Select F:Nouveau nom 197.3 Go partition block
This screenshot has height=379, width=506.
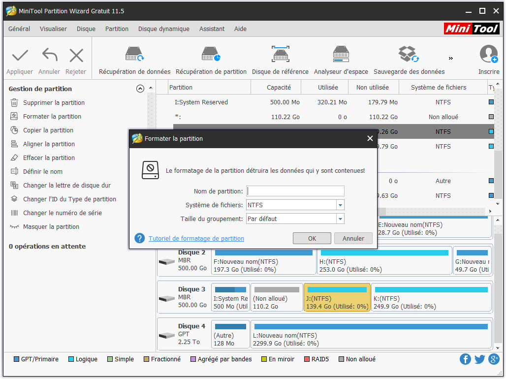[x=263, y=260]
